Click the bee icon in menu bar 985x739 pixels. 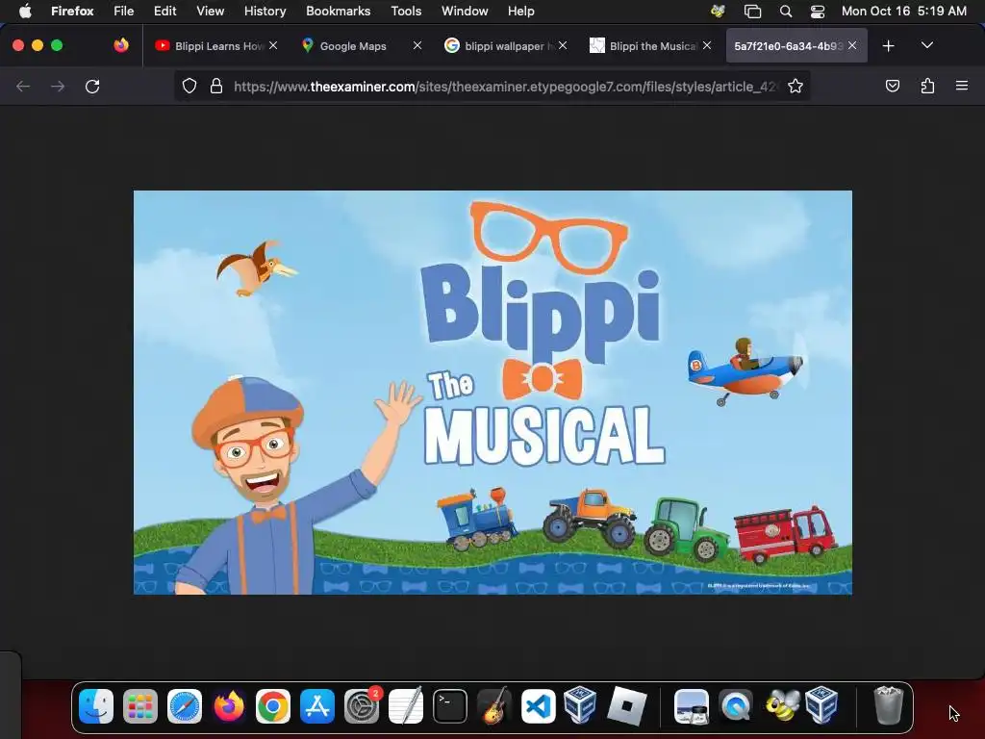pos(718,11)
